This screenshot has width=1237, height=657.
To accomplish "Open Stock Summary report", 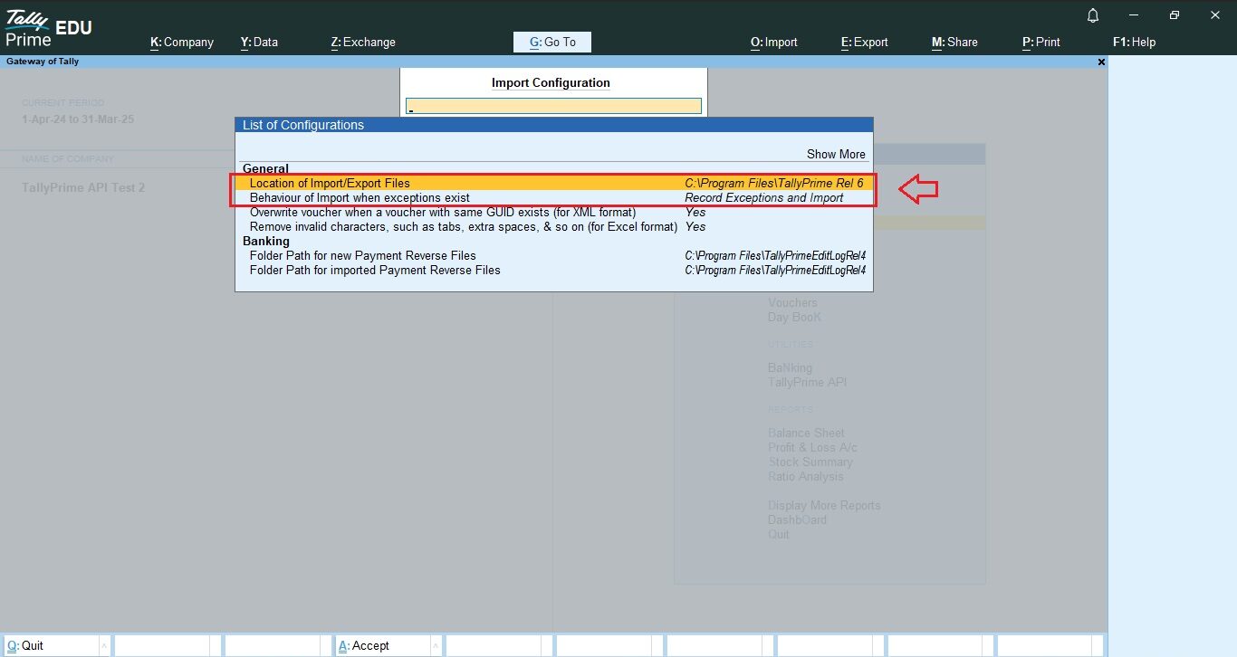I will 810,462.
